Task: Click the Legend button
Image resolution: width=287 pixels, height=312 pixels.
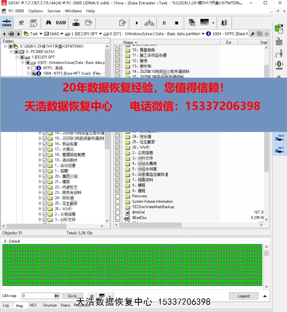Action: 244,296
